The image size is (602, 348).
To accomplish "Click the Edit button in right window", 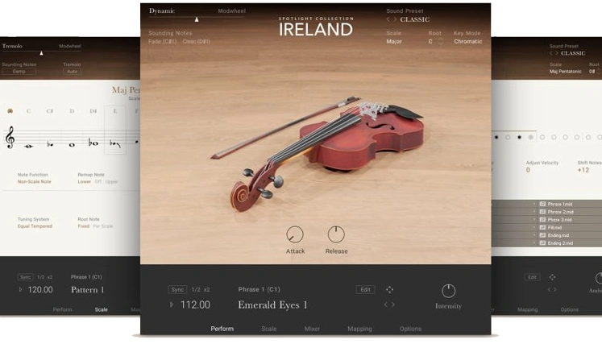I will tap(532, 277).
